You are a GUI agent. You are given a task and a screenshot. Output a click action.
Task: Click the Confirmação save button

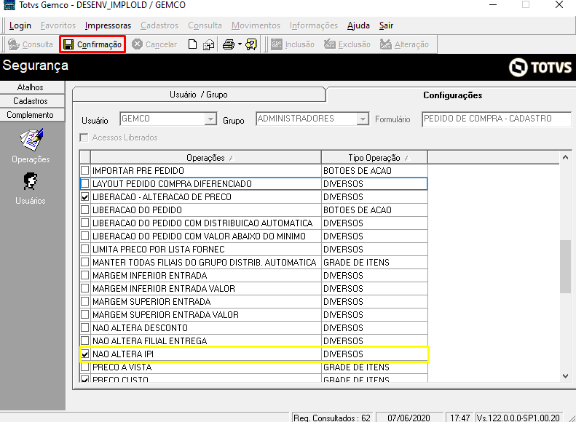click(92, 44)
